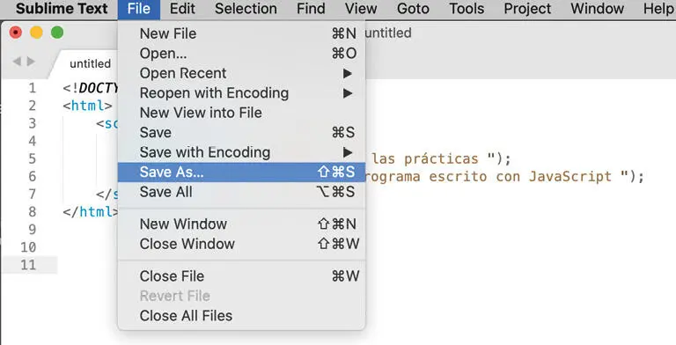Select Close Window menu entry
676x345 pixels.
pyautogui.click(x=241, y=244)
